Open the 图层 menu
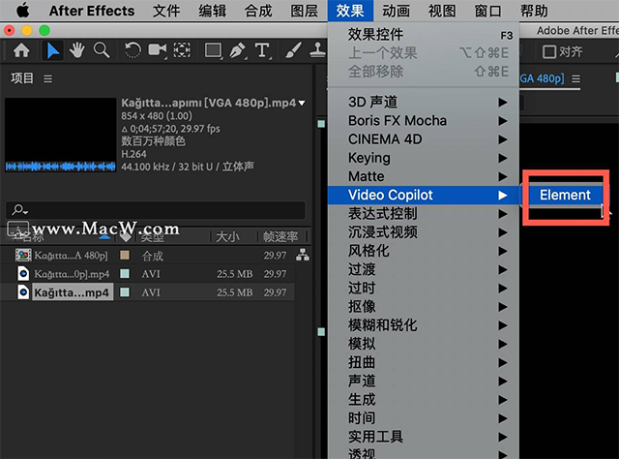The width and height of the screenshot is (619, 459). click(x=304, y=11)
